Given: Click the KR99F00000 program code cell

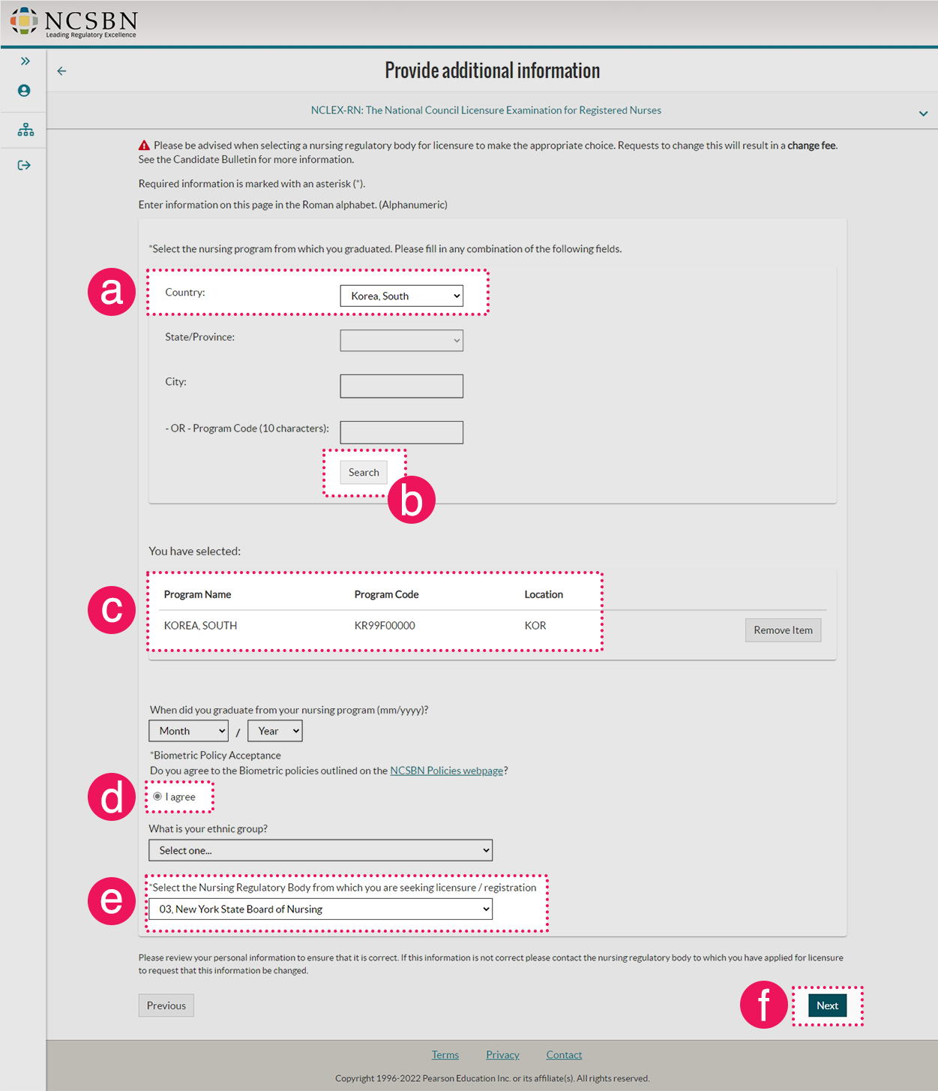Looking at the screenshot, I should 385,626.
